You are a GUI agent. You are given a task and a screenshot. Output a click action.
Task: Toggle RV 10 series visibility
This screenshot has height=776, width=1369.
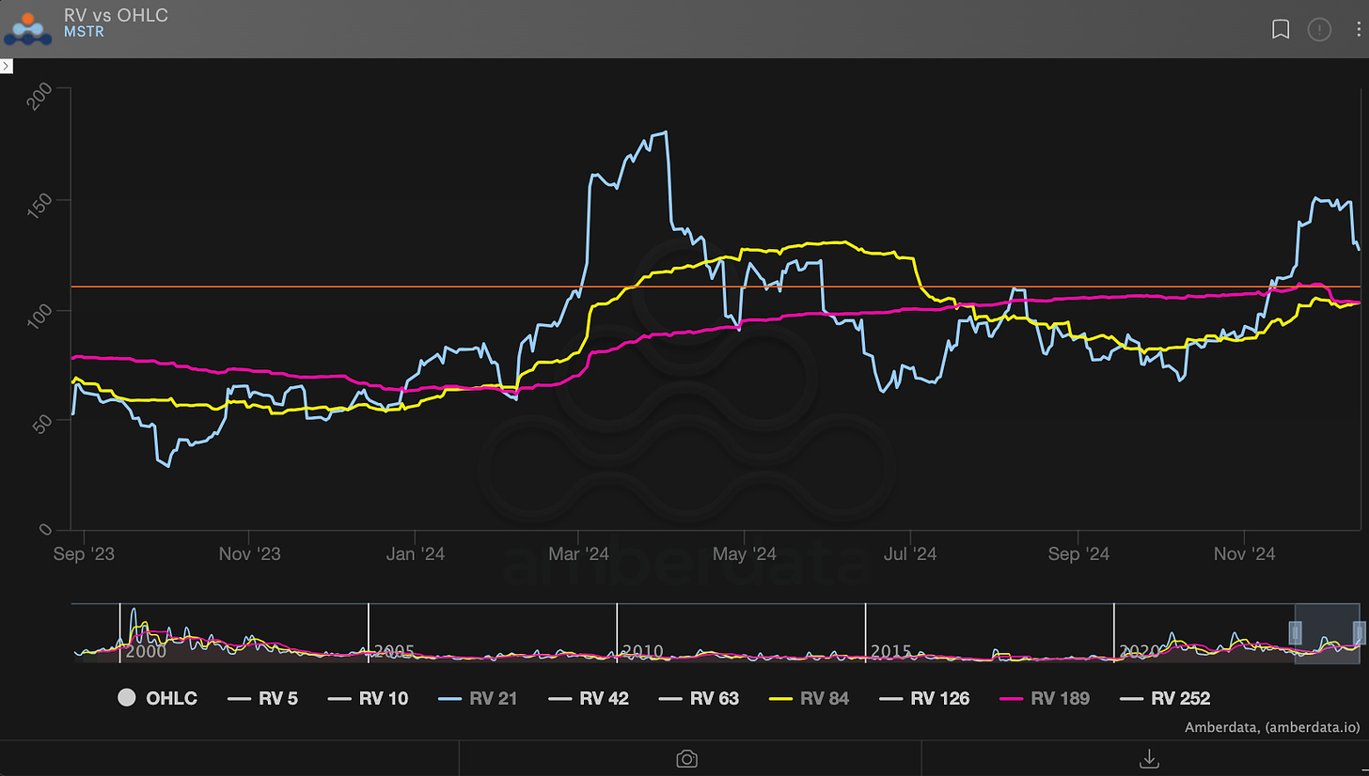368,698
